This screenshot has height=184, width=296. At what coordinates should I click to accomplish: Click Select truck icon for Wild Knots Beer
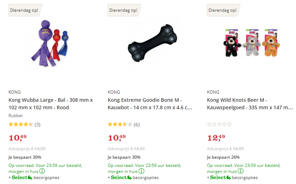228,178
